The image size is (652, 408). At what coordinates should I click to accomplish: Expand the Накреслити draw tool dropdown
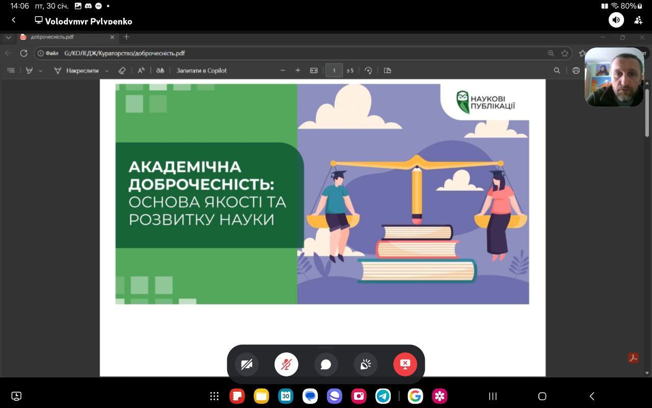(x=106, y=71)
